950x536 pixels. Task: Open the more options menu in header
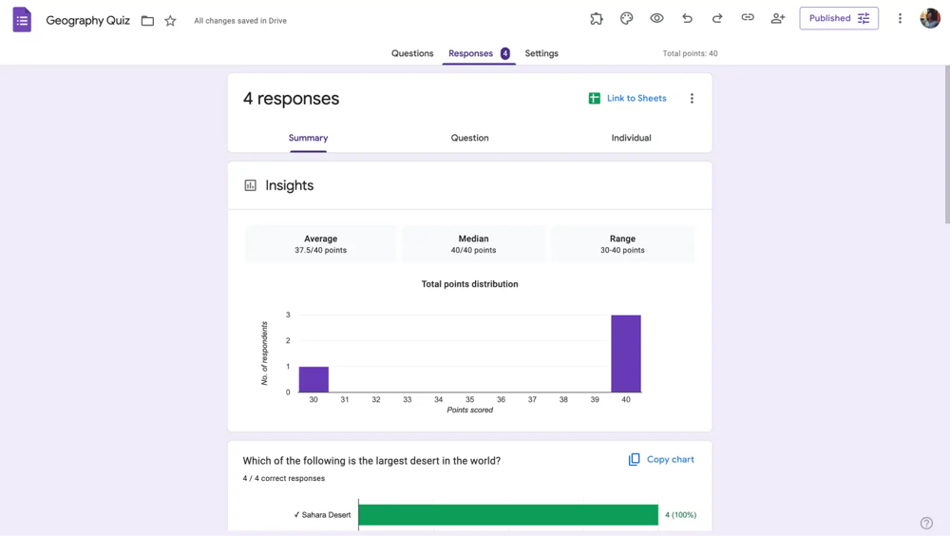[900, 18]
